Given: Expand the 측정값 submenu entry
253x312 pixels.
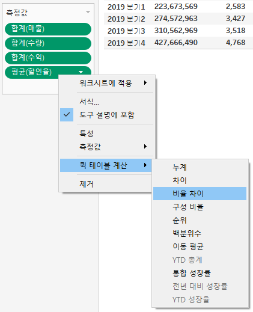Looking at the screenshot, I should click(107, 147).
